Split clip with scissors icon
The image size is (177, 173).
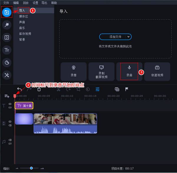pos(58,89)
